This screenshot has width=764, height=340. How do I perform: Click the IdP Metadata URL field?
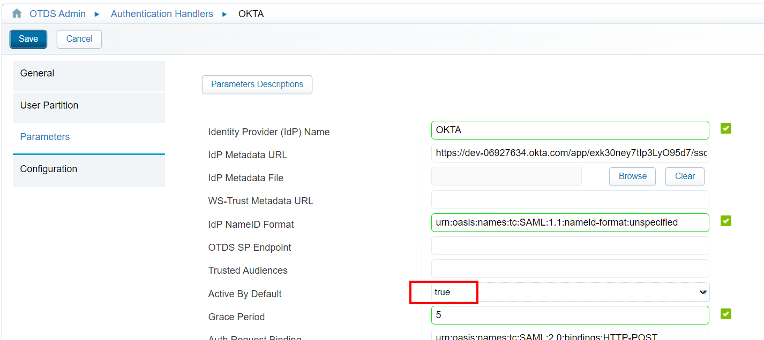570,153
